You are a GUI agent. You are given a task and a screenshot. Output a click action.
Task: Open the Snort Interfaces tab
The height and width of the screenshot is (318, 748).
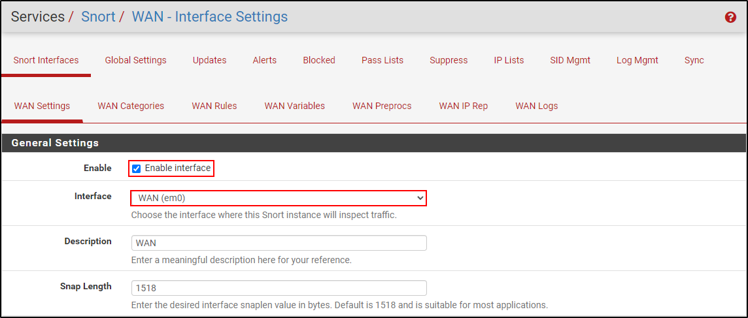tap(46, 60)
